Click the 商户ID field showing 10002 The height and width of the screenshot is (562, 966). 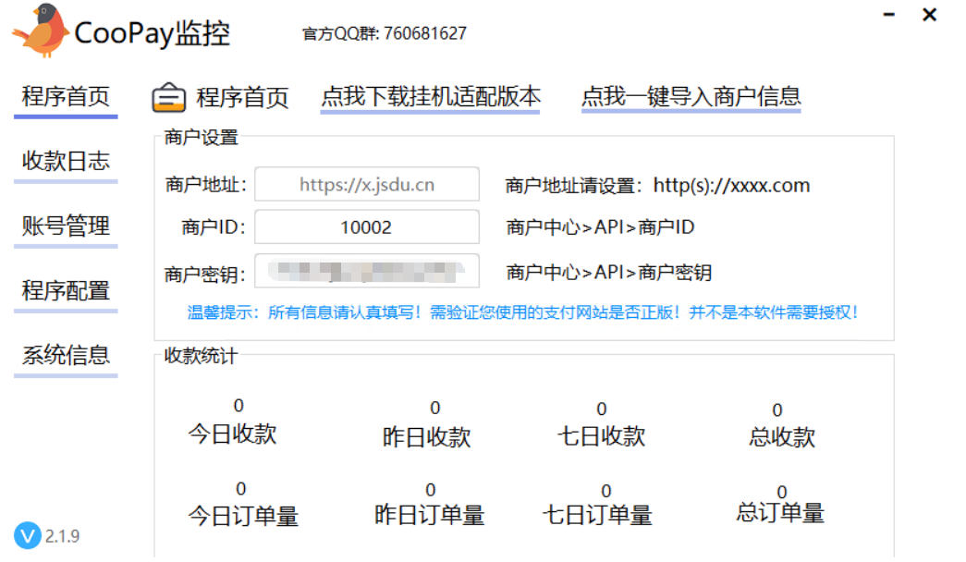coord(367,227)
